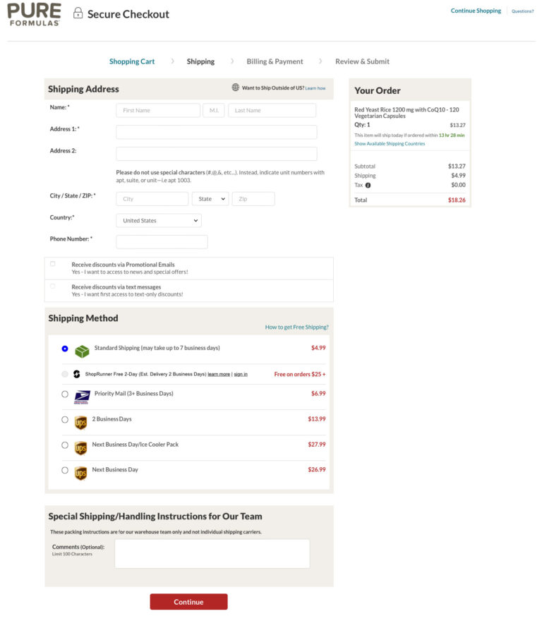The height and width of the screenshot is (621, 542).
Task: Click the ShopRunner logo icon
Action: (x=76, y=374)
